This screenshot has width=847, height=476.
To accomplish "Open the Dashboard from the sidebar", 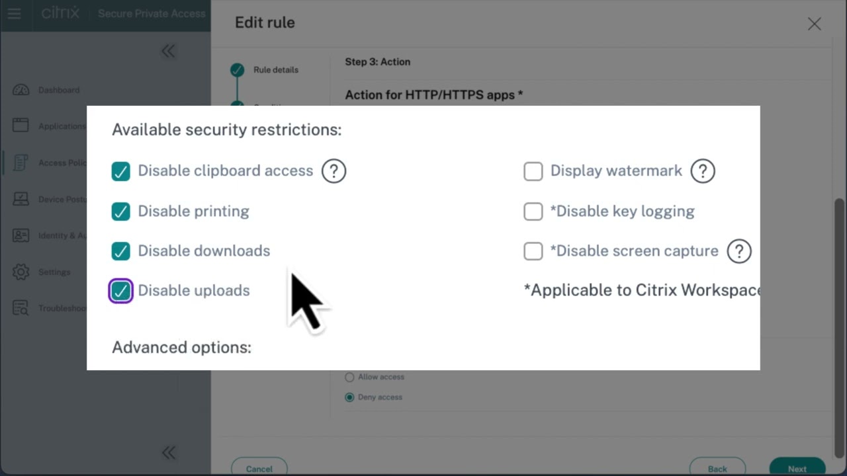I will point(59,90).
